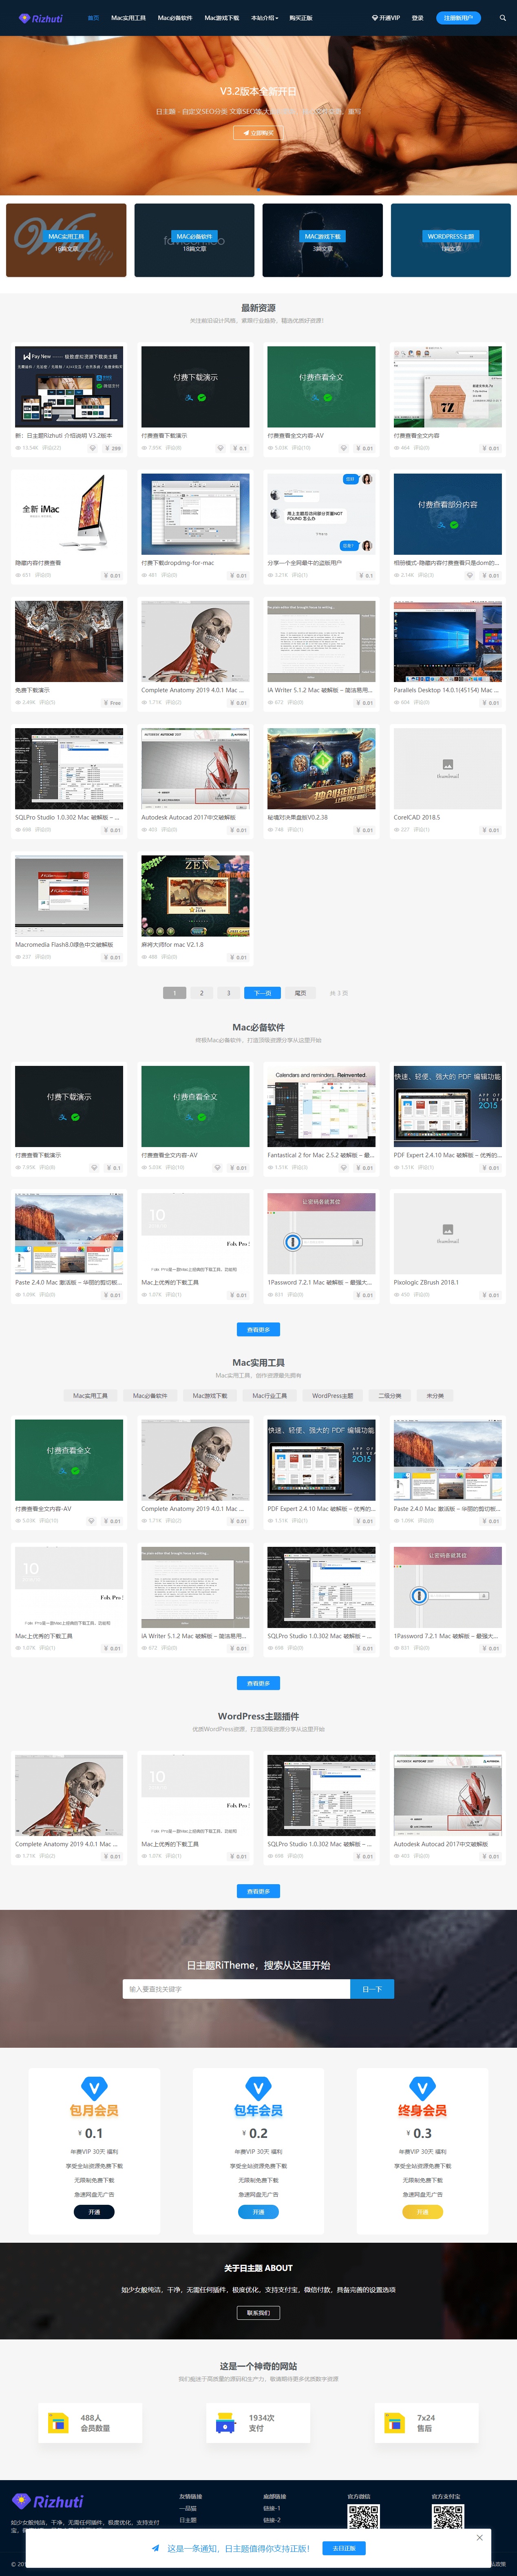The width and height of the screenshot is (517, 2576).
Task: Click the 下一页 next page button
Action: [262, 993]
